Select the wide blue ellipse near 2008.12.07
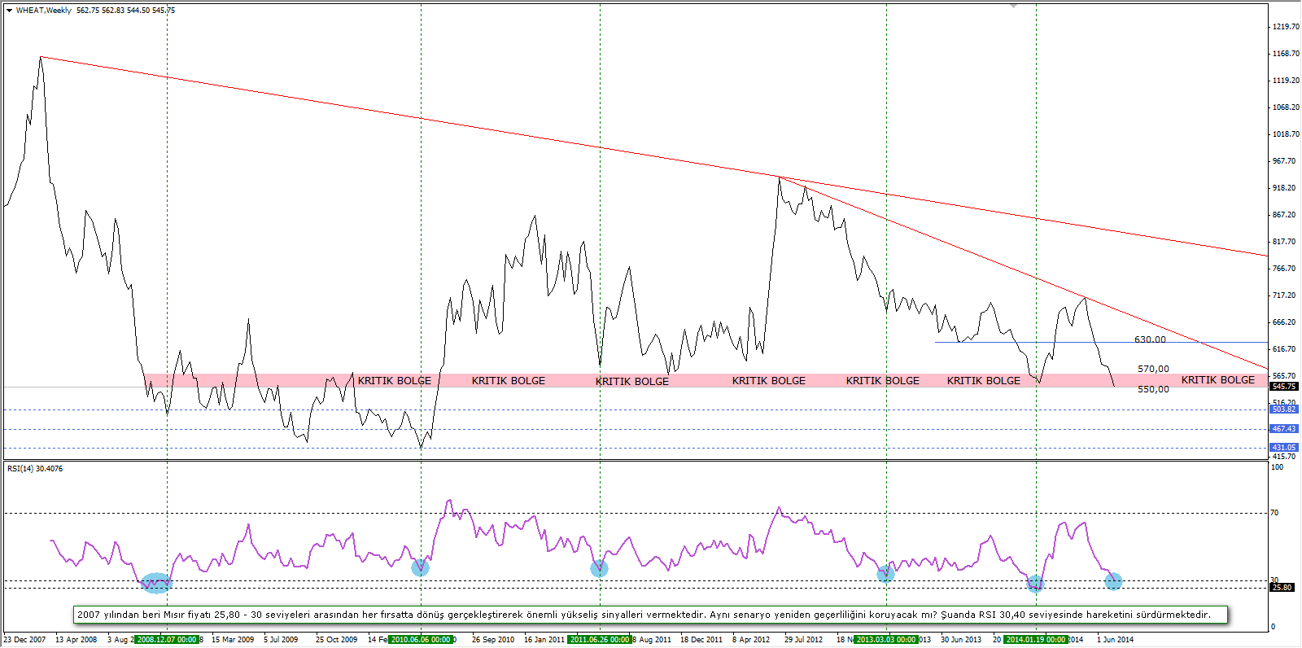This screenshot has width=1302, height=648. (x=156, y=582)
